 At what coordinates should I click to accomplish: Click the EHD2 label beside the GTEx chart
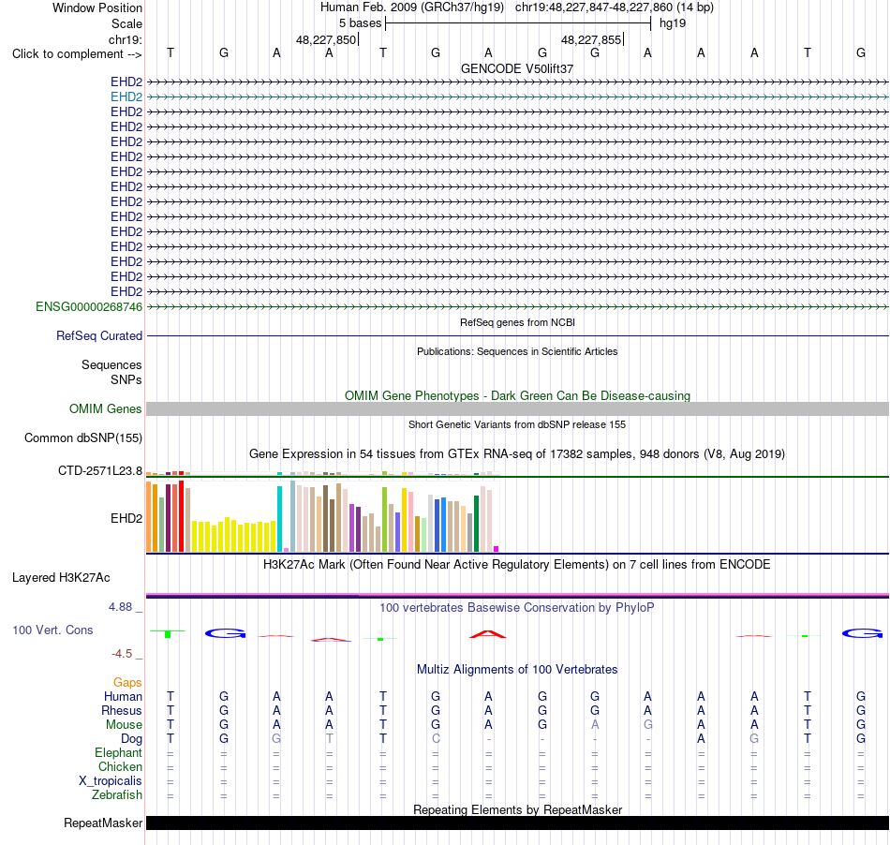(x=126, y=518)
